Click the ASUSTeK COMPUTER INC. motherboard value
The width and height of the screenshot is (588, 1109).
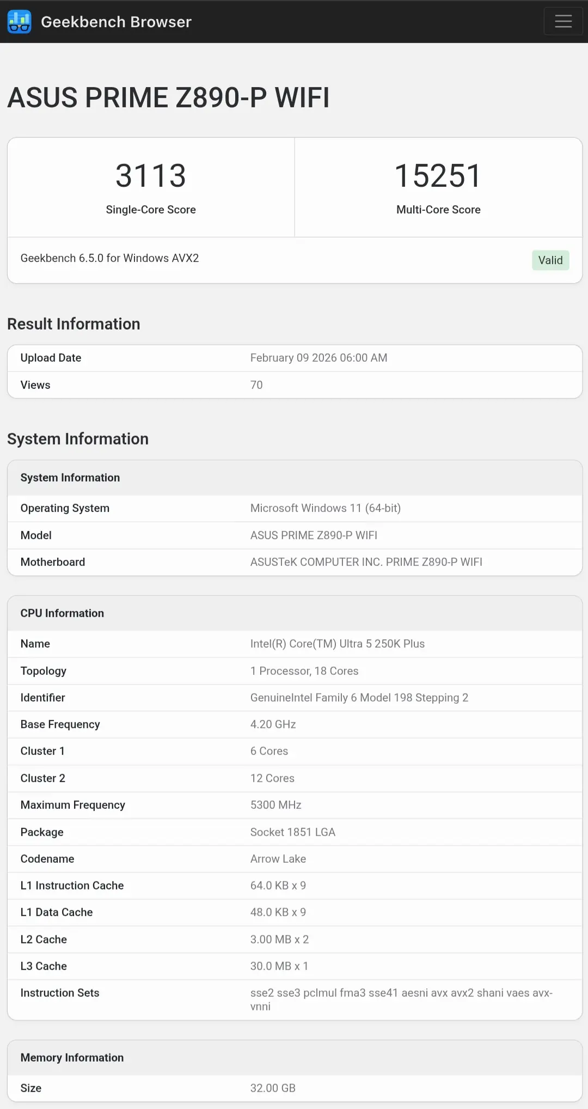(366, 562)
